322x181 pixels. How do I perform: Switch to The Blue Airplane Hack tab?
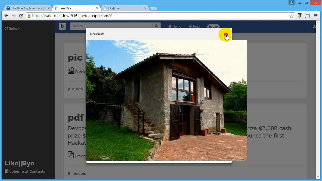pos(28,8)
